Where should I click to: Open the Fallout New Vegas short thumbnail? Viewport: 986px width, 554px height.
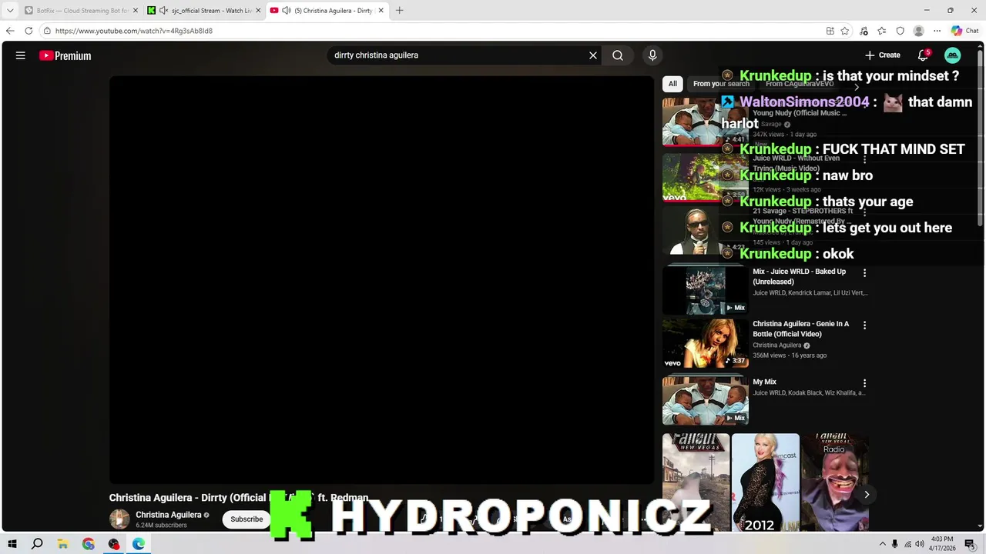coord(696,482)
